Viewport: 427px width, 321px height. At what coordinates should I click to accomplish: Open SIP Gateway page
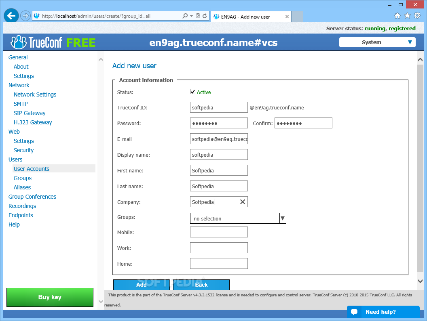point(30,113)
